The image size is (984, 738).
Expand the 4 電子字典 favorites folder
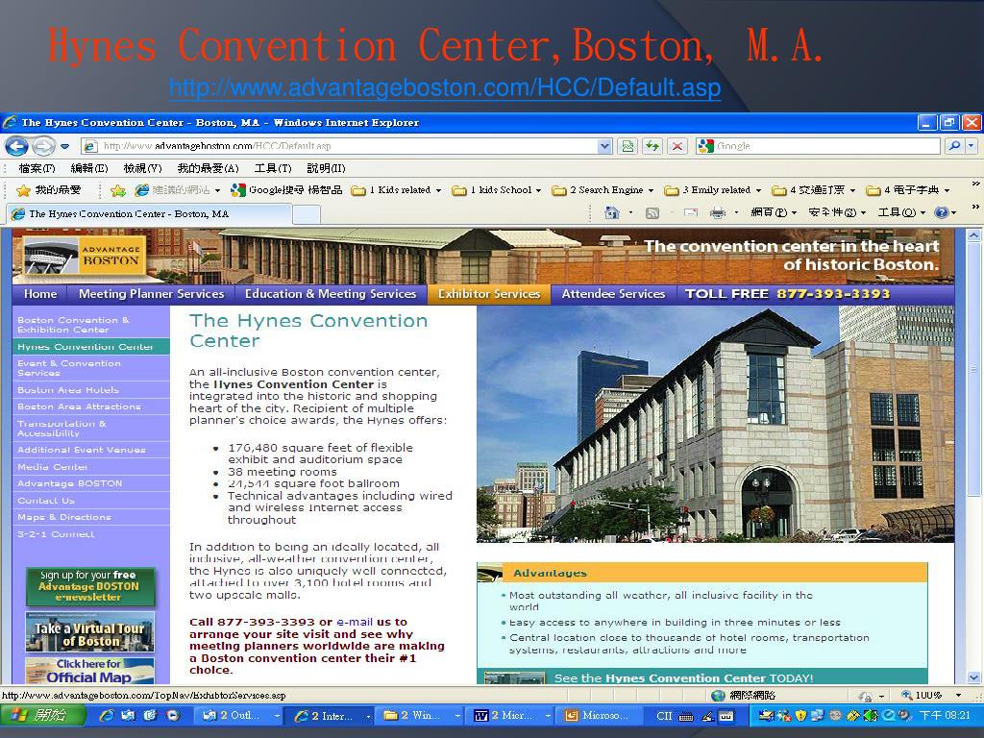pyautogui.click(x=908, y=190)
